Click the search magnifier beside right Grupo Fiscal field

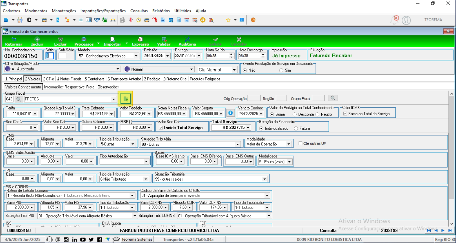(x=333, y=98)
